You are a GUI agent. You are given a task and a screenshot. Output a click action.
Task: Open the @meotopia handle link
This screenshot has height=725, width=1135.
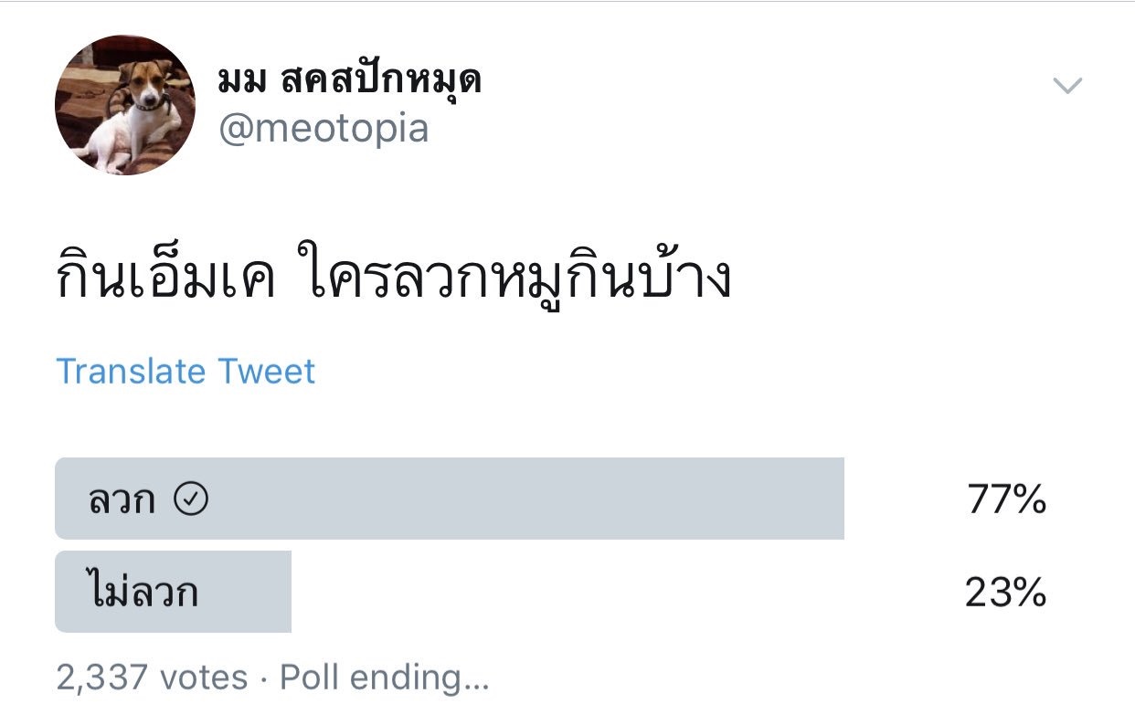click(x=324, y=129)
